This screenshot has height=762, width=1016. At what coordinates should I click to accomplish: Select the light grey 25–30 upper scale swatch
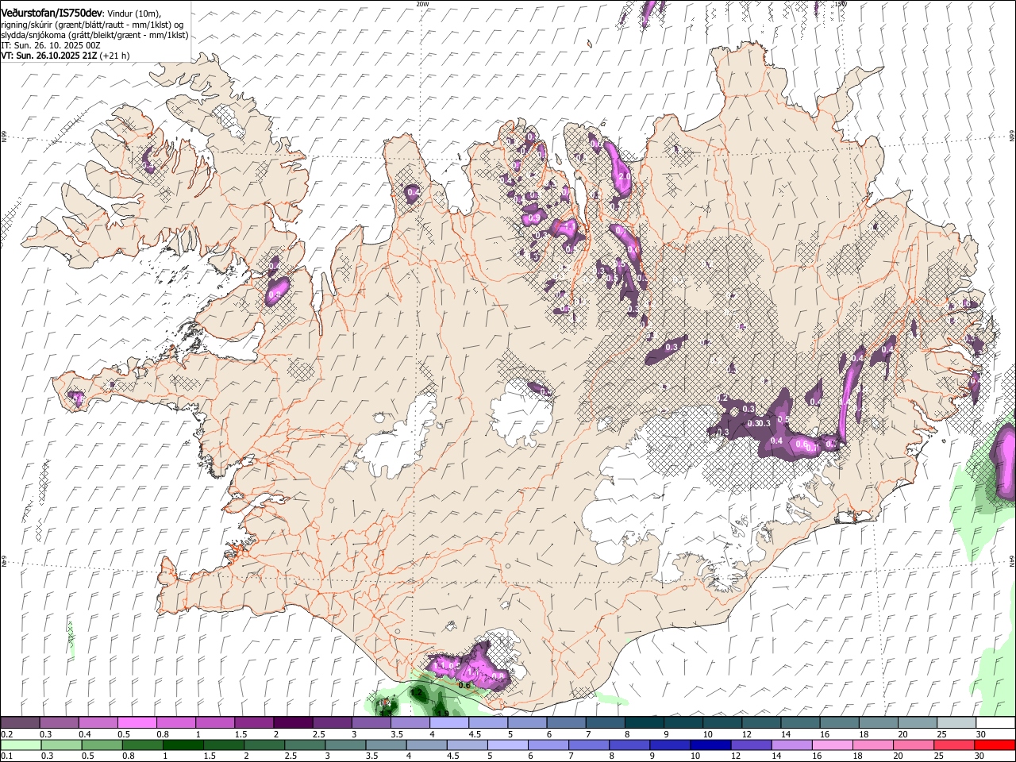[x=956, y=722]
